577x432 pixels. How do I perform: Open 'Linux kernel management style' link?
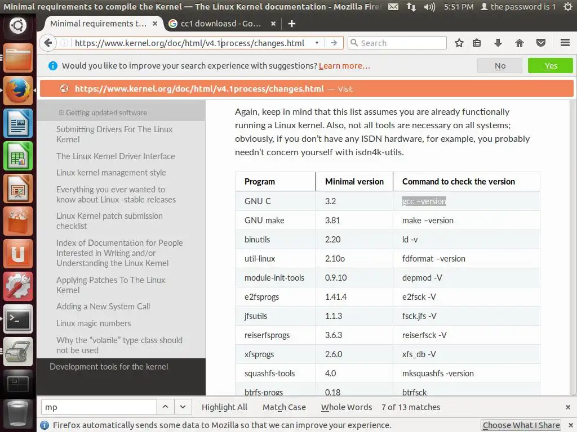point(111,173)
